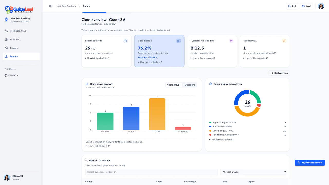
Task: Open Readiness & Live in the sidebar
Action: tap(21, 31)
